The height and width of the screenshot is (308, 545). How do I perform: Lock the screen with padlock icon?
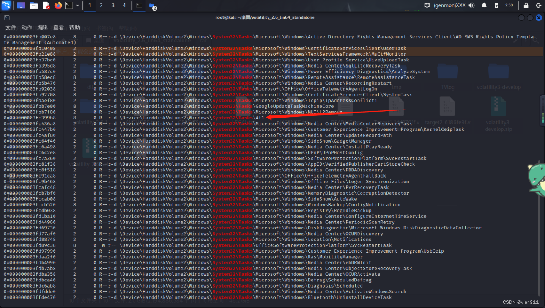tap(526, 5)
